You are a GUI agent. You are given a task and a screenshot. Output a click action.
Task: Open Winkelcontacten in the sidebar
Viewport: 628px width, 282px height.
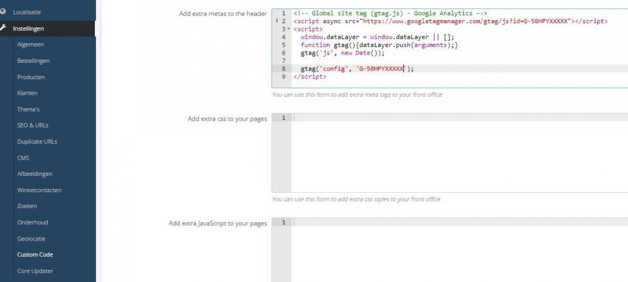click(x=39, y=190)
